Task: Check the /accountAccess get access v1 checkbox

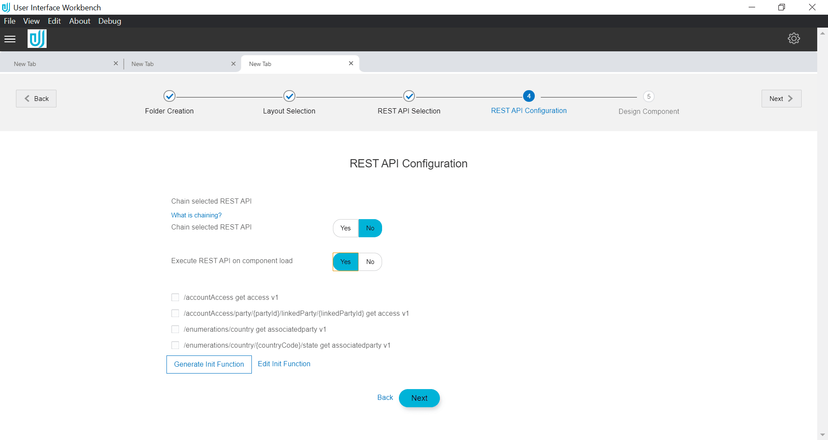Action: (x=175, y=297)
